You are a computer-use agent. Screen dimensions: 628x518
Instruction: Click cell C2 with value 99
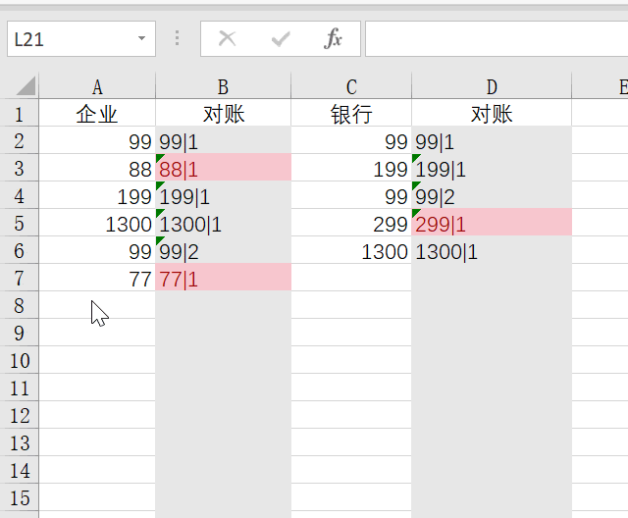click(351, 140)
